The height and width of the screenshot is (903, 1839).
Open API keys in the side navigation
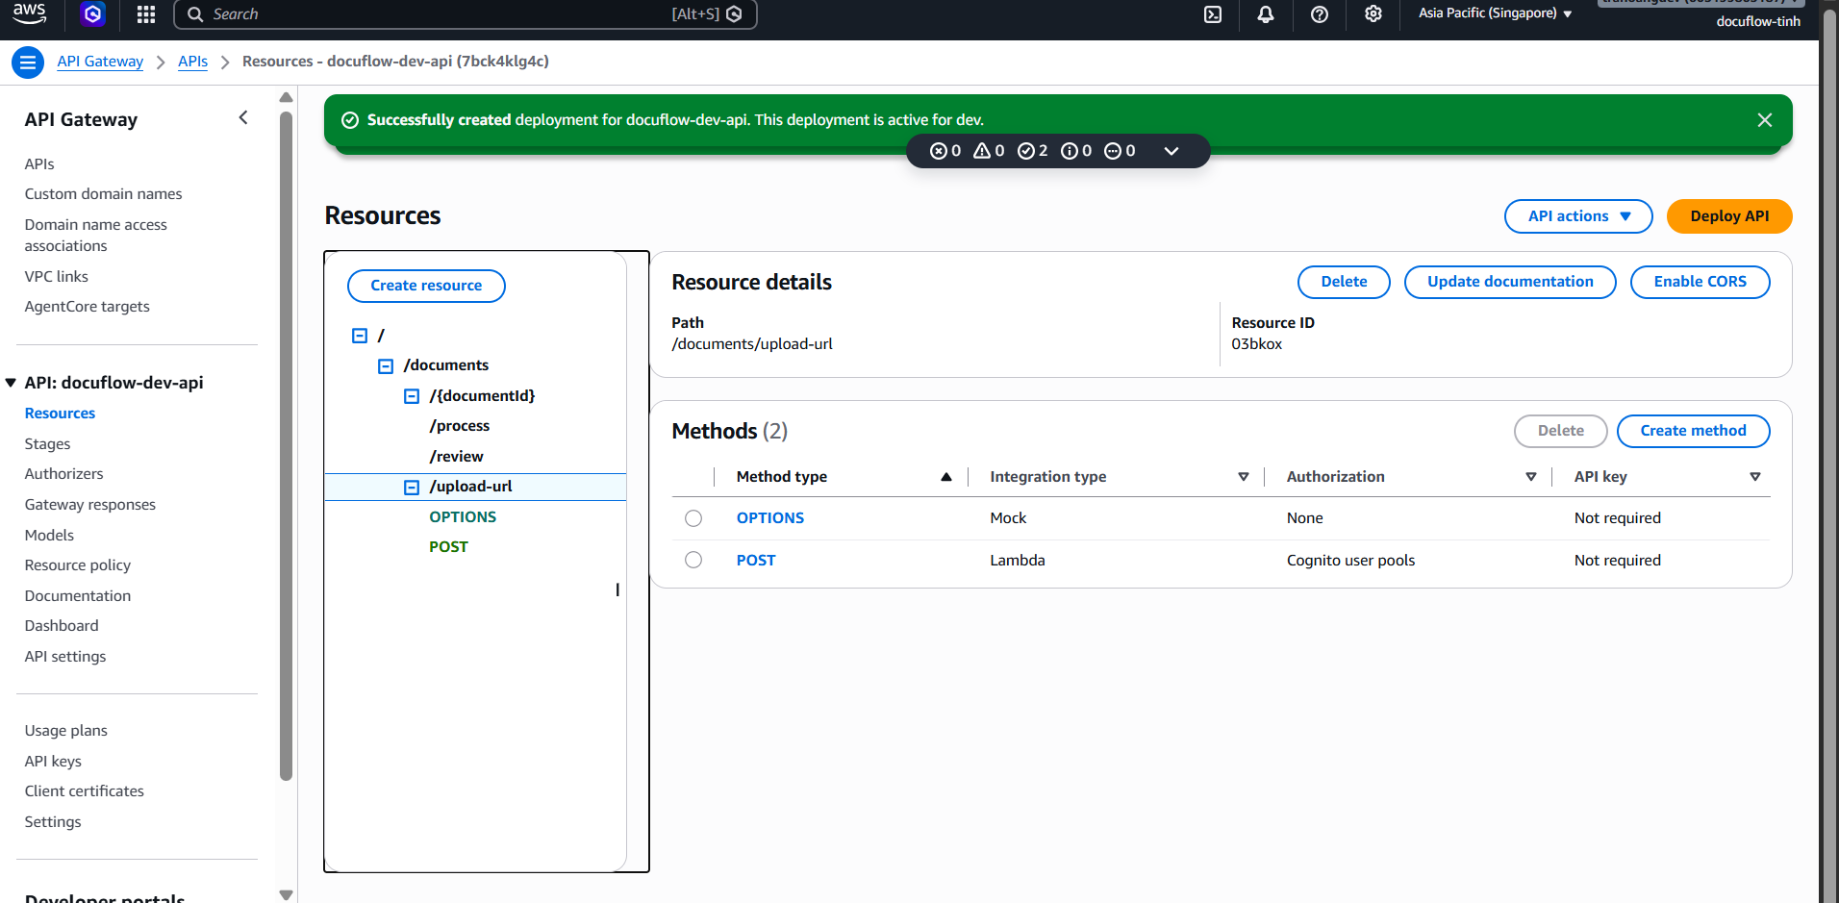click(53, 762)
